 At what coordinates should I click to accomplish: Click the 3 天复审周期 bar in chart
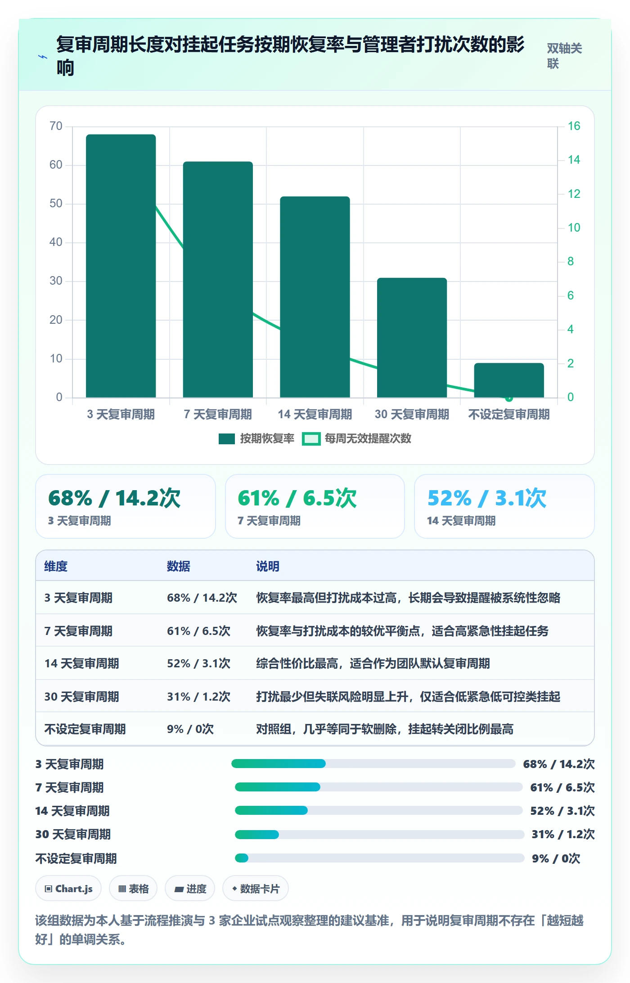click(121, 266)
